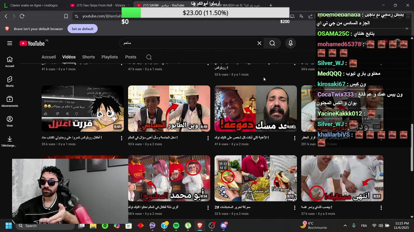Click chat username OSAMA25C
414x232 pixels.
click(x=333, y=34)
